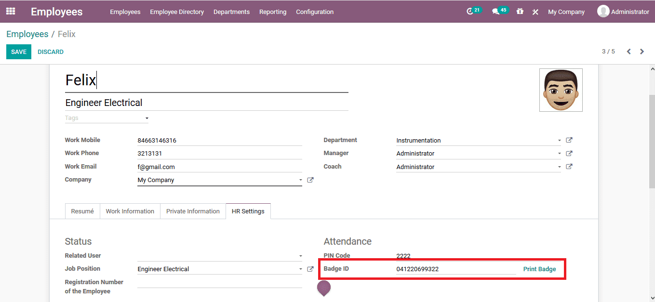
Task: Switch to Work Information tab
Action: (x=130, y=211)
